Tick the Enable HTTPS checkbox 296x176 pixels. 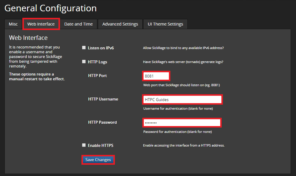84,145
